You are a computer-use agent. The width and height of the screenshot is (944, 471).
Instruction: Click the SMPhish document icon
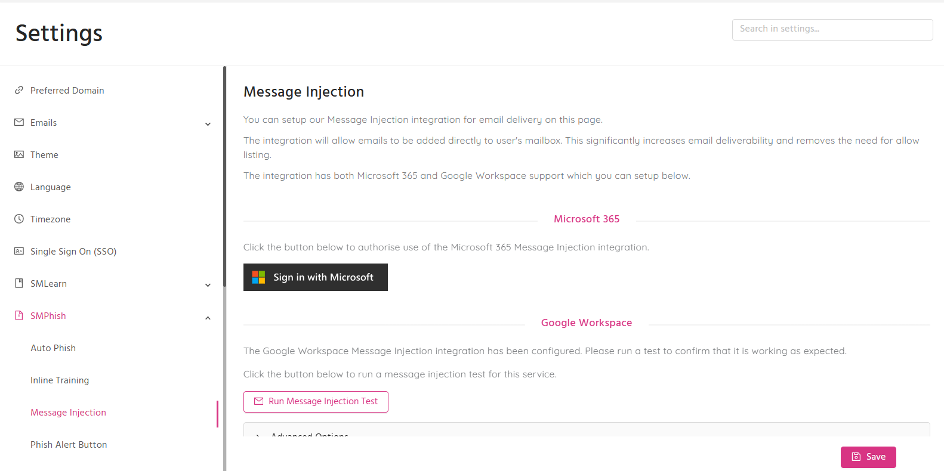(x=19, y=315)
